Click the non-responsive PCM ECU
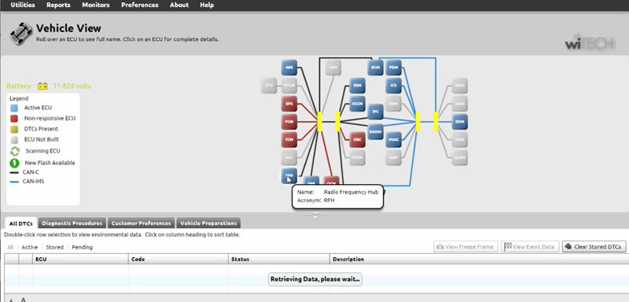Screen dimensions: 629x302 (x=289, y=122)
